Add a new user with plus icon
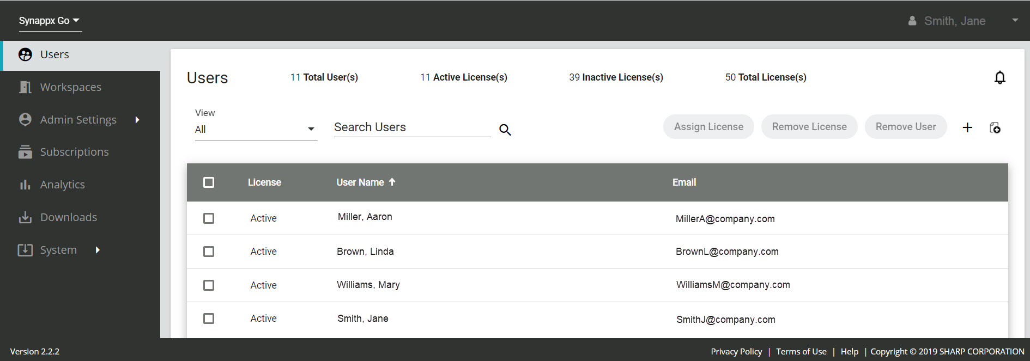 pos(967,127)
